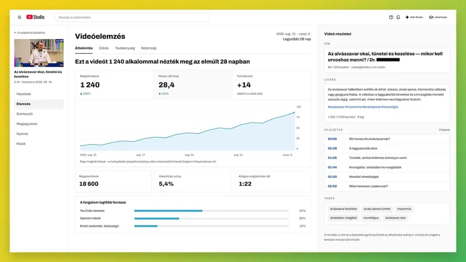
Task: Focus the channel search field
Action: (132, 17)
